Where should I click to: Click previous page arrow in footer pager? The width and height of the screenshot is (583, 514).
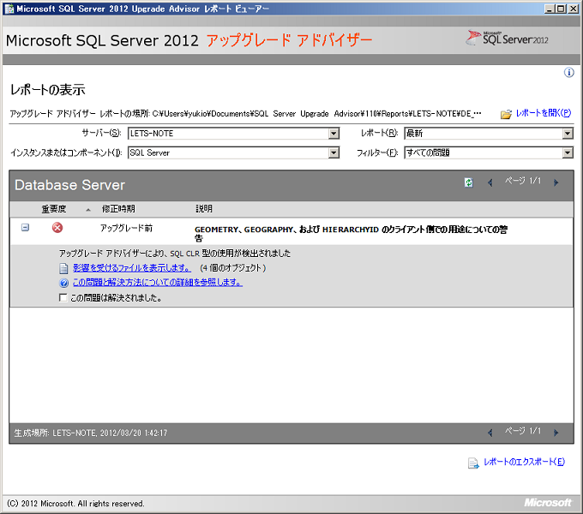click(x=490, y=433)
